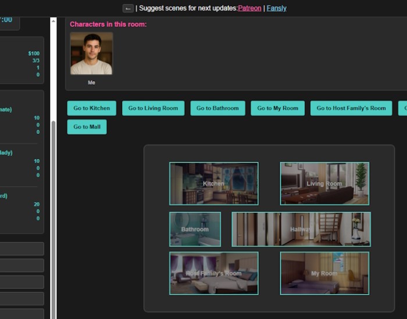Select the 'Me' character portrait

pos(91,53)
